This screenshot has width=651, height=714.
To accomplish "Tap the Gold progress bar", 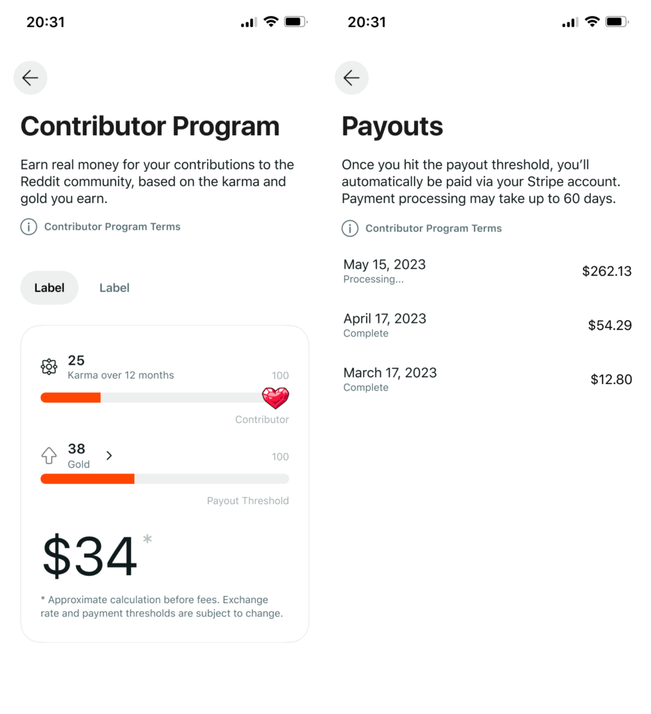I will (x=164, y=478).
